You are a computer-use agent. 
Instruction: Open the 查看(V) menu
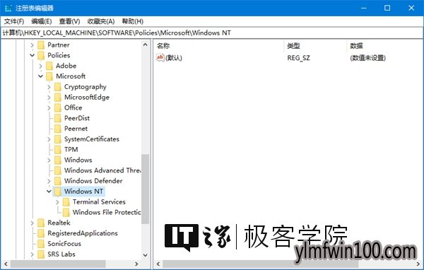click(x=69, y=21)
